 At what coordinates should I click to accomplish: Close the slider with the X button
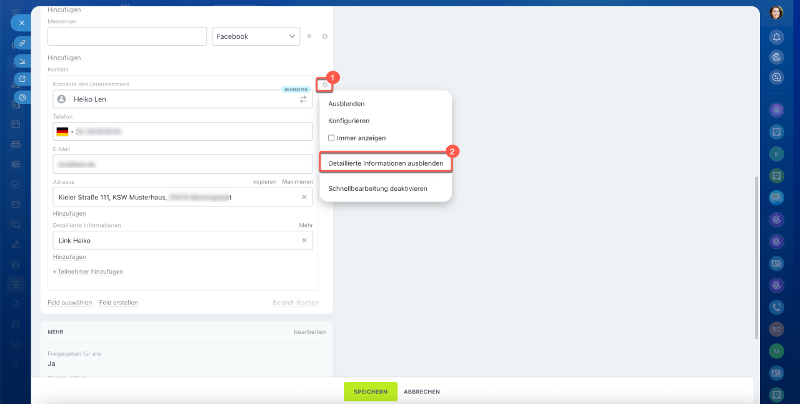[x=21, y=23]
